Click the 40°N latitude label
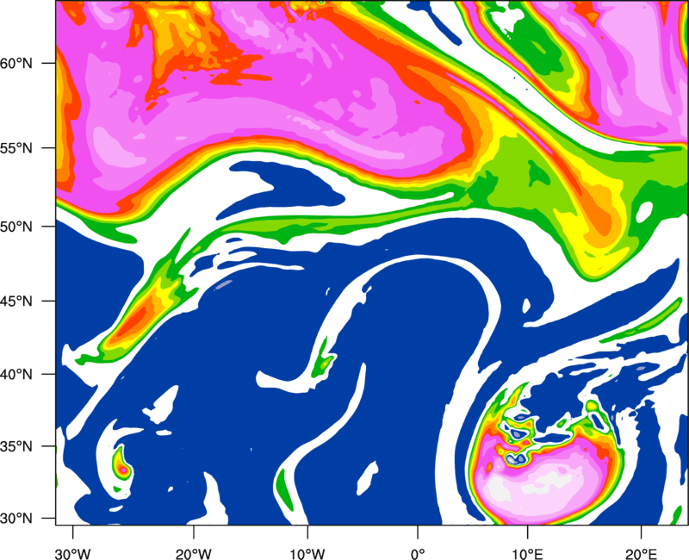 point(16,375)
